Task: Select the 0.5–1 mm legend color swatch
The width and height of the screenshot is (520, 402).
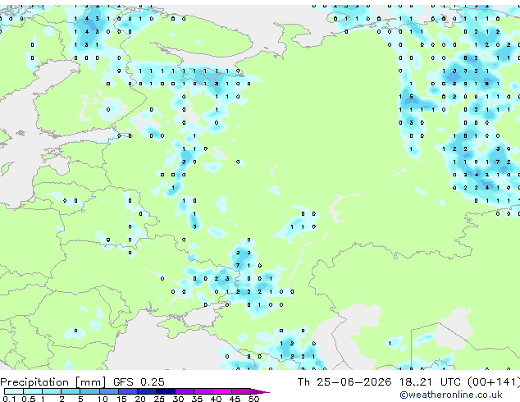Action: [x=33, y=391]
